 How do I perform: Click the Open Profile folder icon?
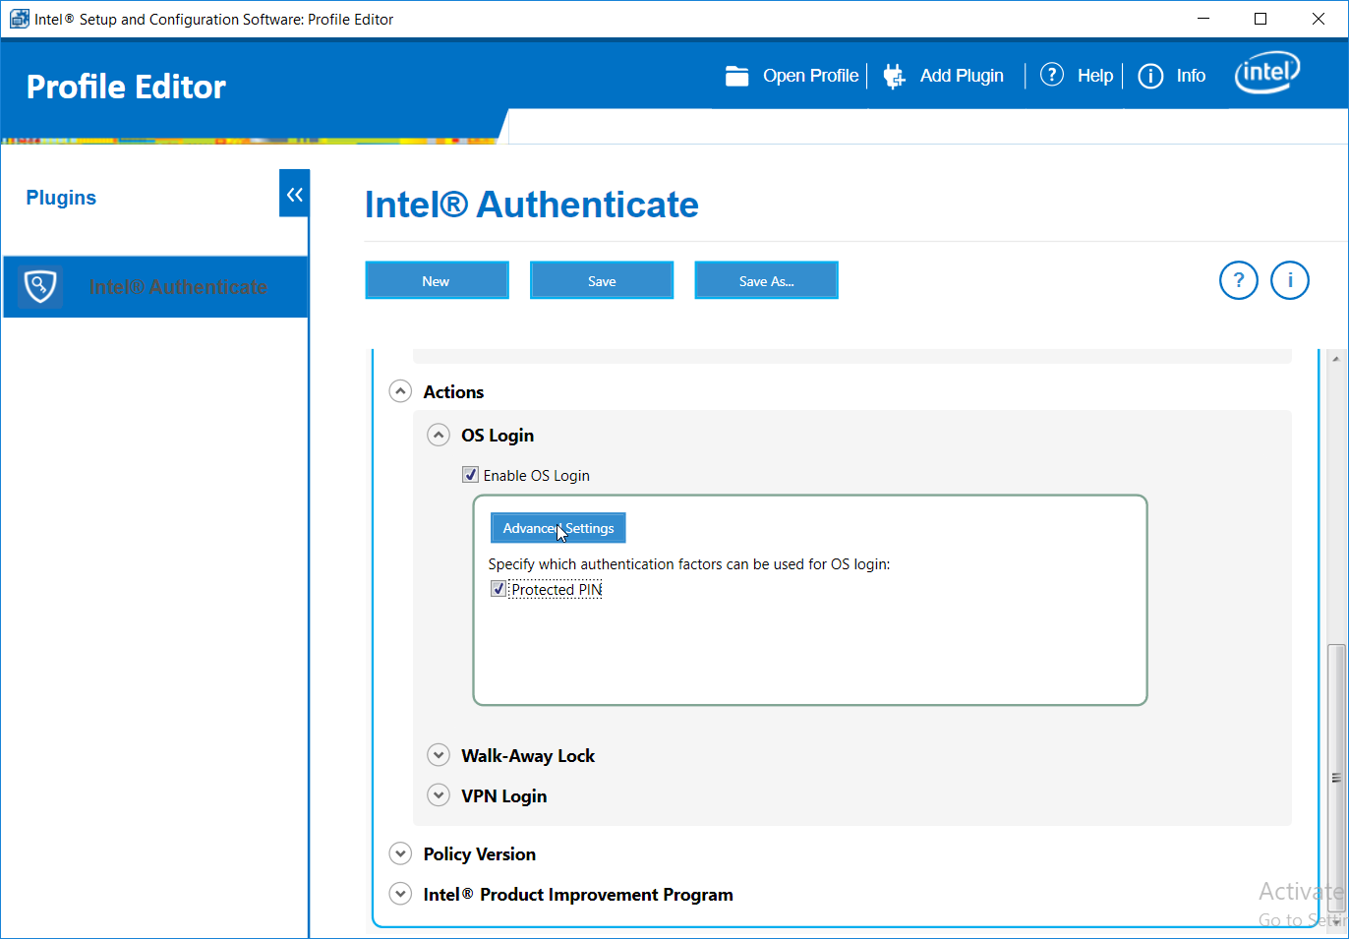737,76
